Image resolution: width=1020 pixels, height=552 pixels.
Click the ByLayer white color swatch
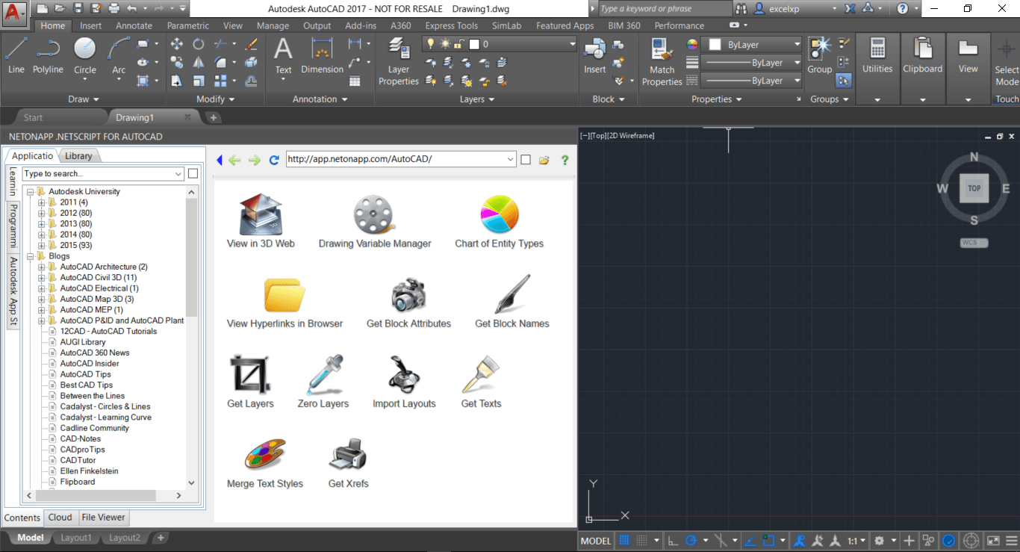tap(715, 45)
